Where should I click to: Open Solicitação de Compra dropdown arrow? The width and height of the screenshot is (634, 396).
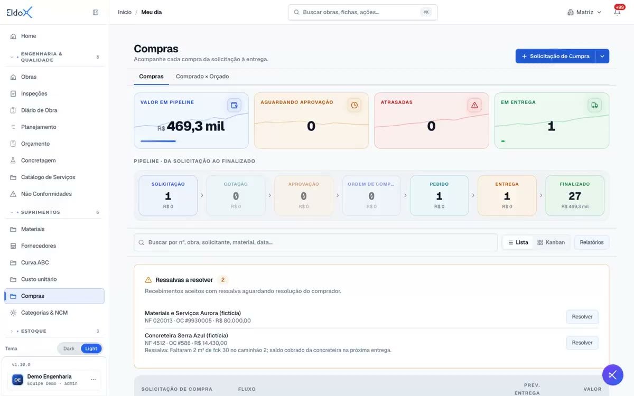click(602, 56)
